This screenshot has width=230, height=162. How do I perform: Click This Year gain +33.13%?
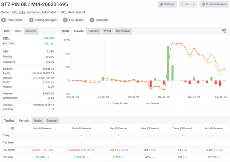tap(40, 157)
